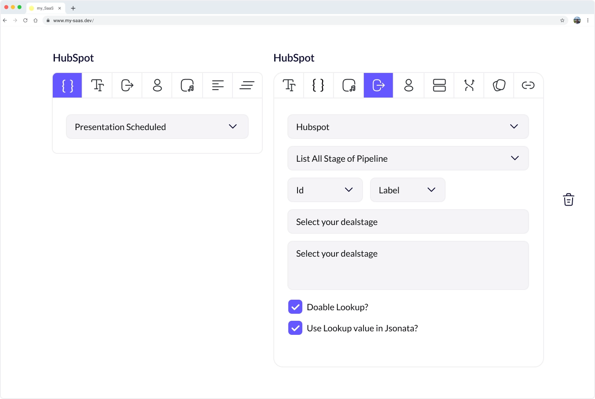Expand the List All Stage of Pipeline dropdown
The width and height of the screenshot is (595, 399).
click(408, 158)
